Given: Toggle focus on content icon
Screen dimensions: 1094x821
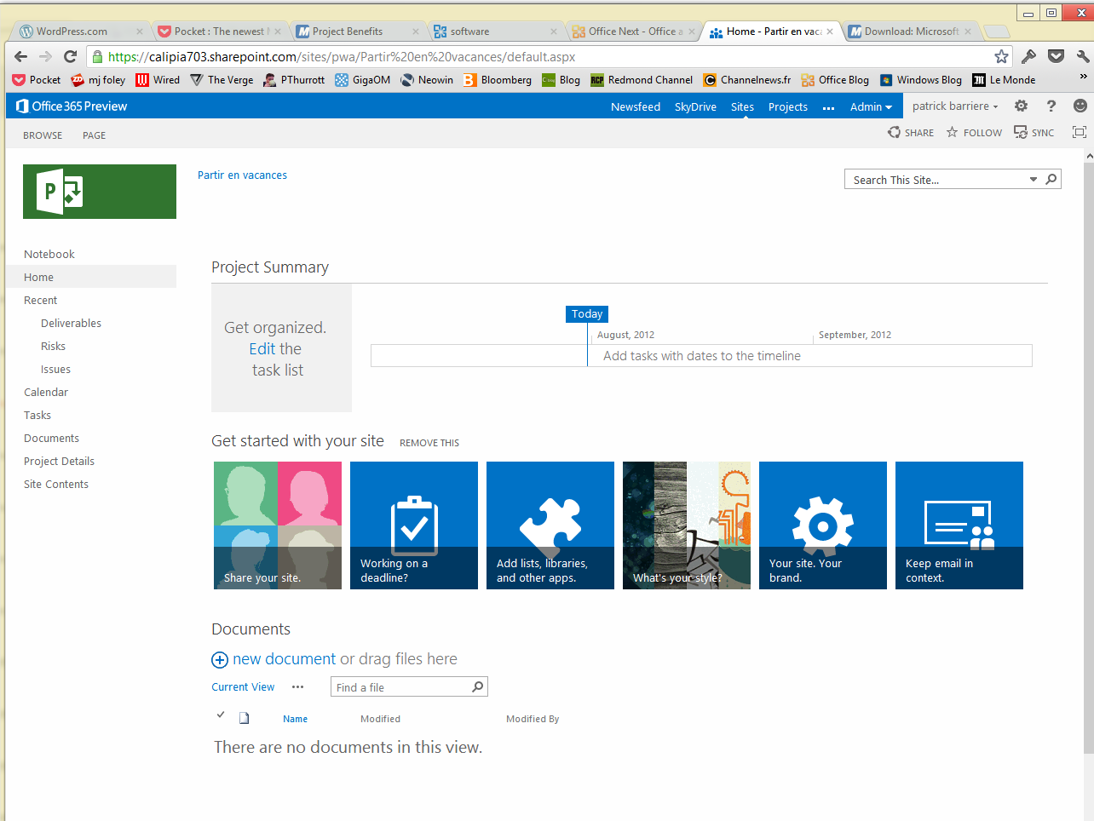Looking at the screenshot, I should (1079, 133).
